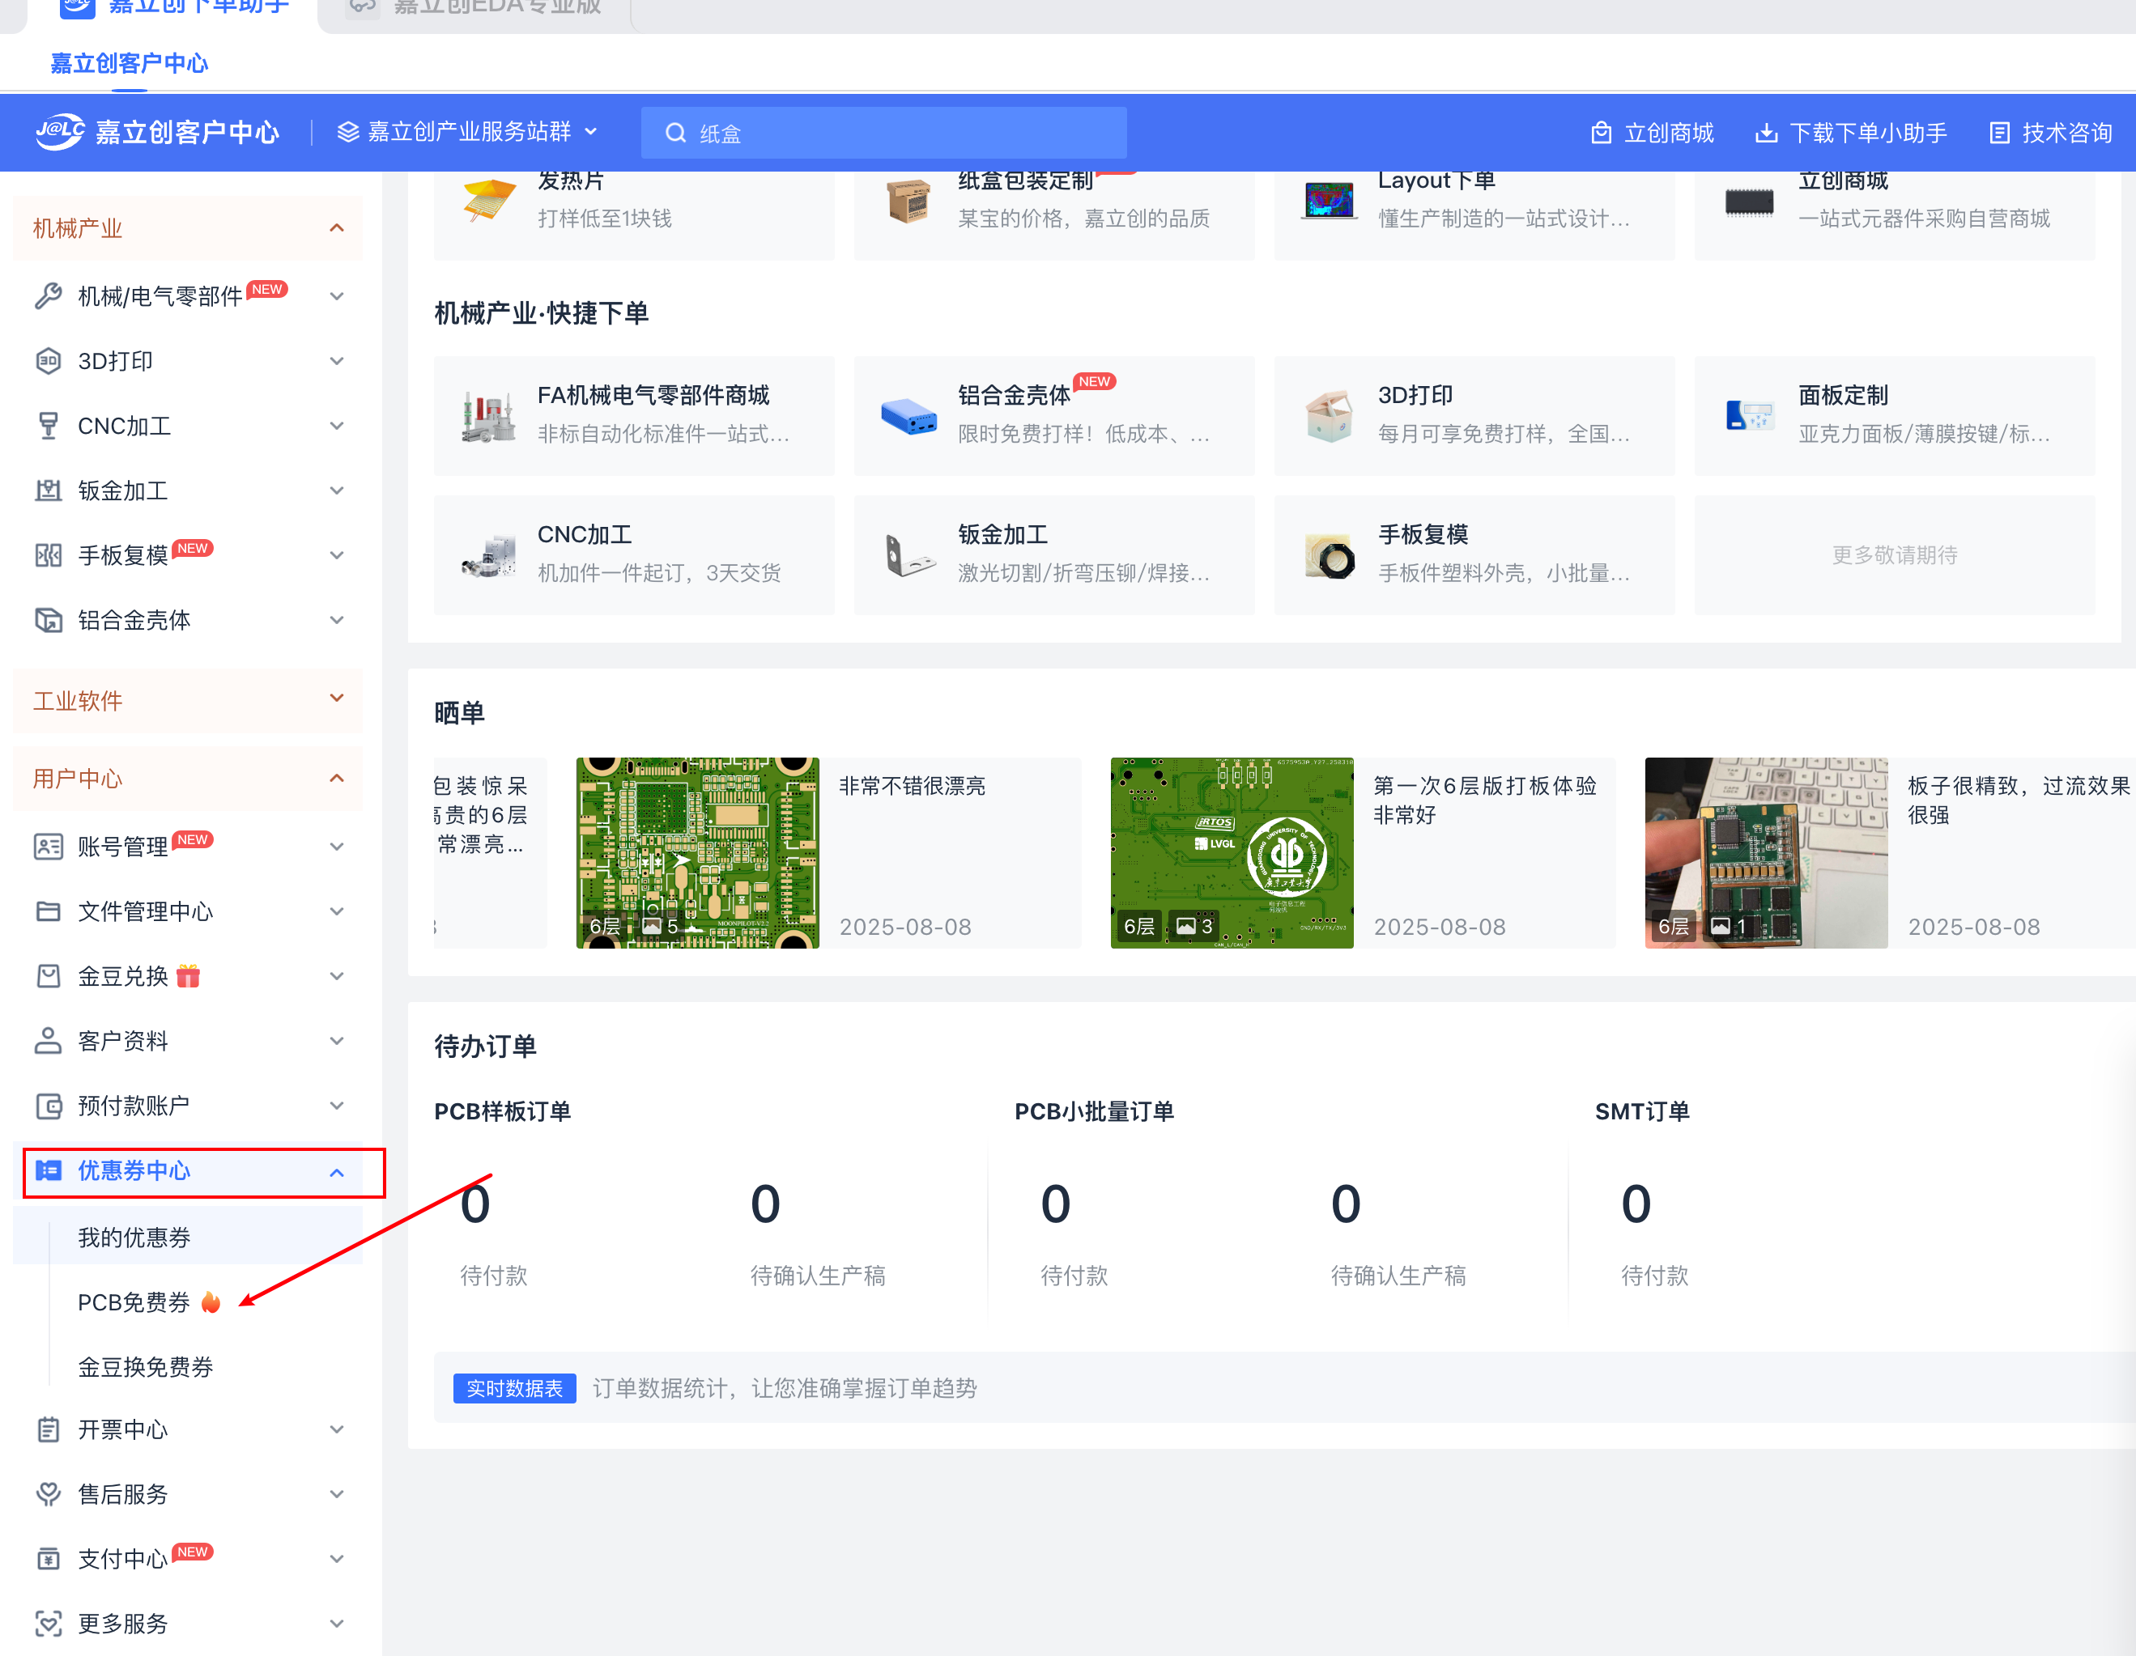This screenshot has width=2136, height=1656.
Task: Click the CNC加工 sidebar icon
Action: [48, 425]
